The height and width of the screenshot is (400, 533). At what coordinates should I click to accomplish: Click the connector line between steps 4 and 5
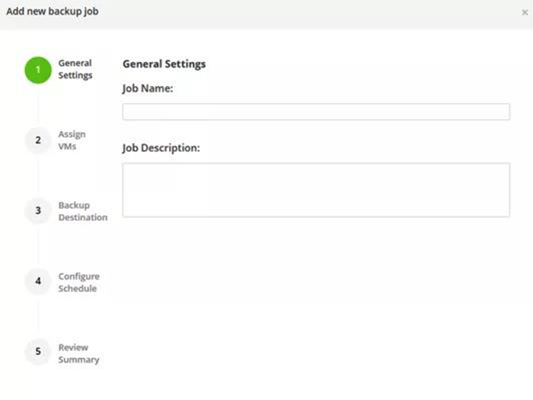(38, 317)
